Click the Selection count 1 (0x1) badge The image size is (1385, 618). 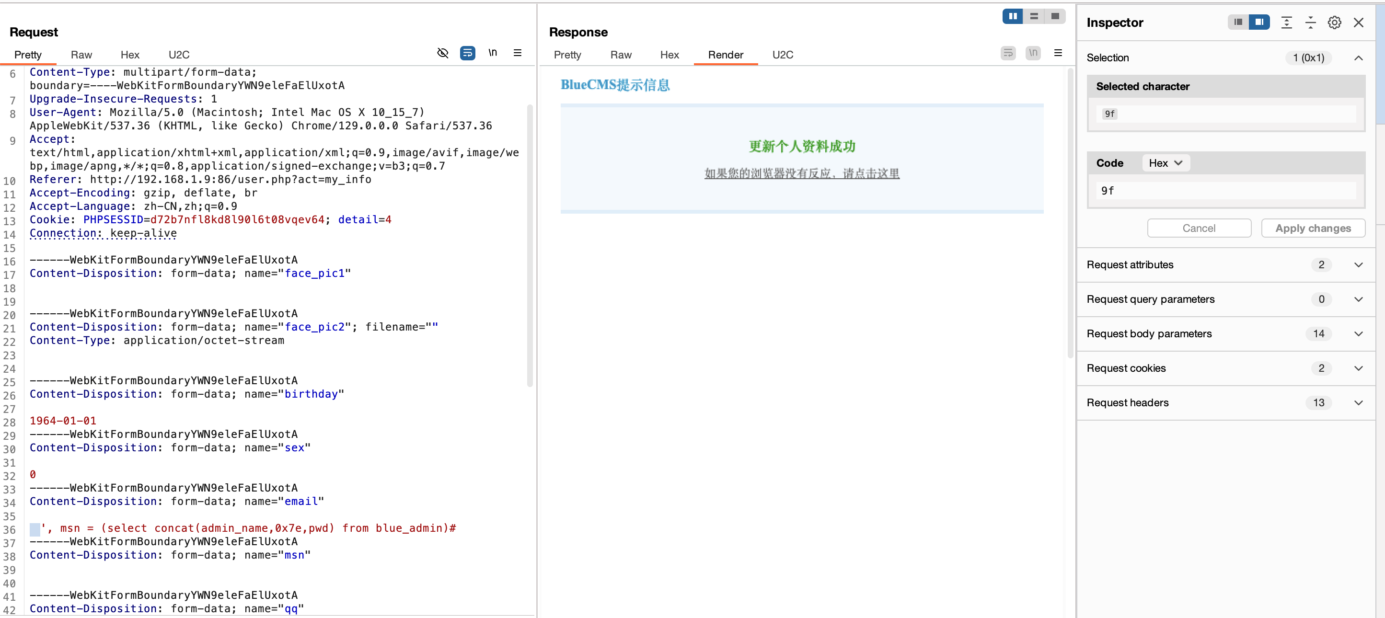(x=1308, y=58)
